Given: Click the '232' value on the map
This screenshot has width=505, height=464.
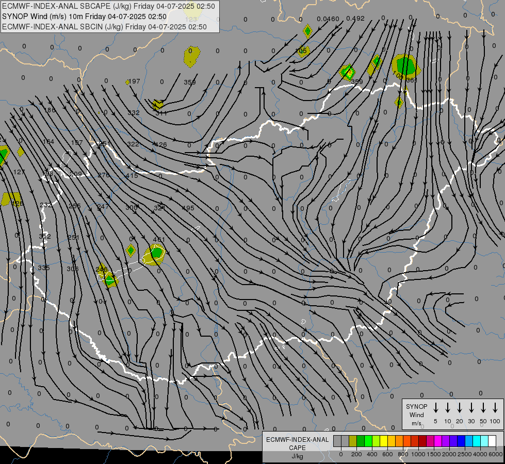Looking at the screenshot, I should (46, 205).
